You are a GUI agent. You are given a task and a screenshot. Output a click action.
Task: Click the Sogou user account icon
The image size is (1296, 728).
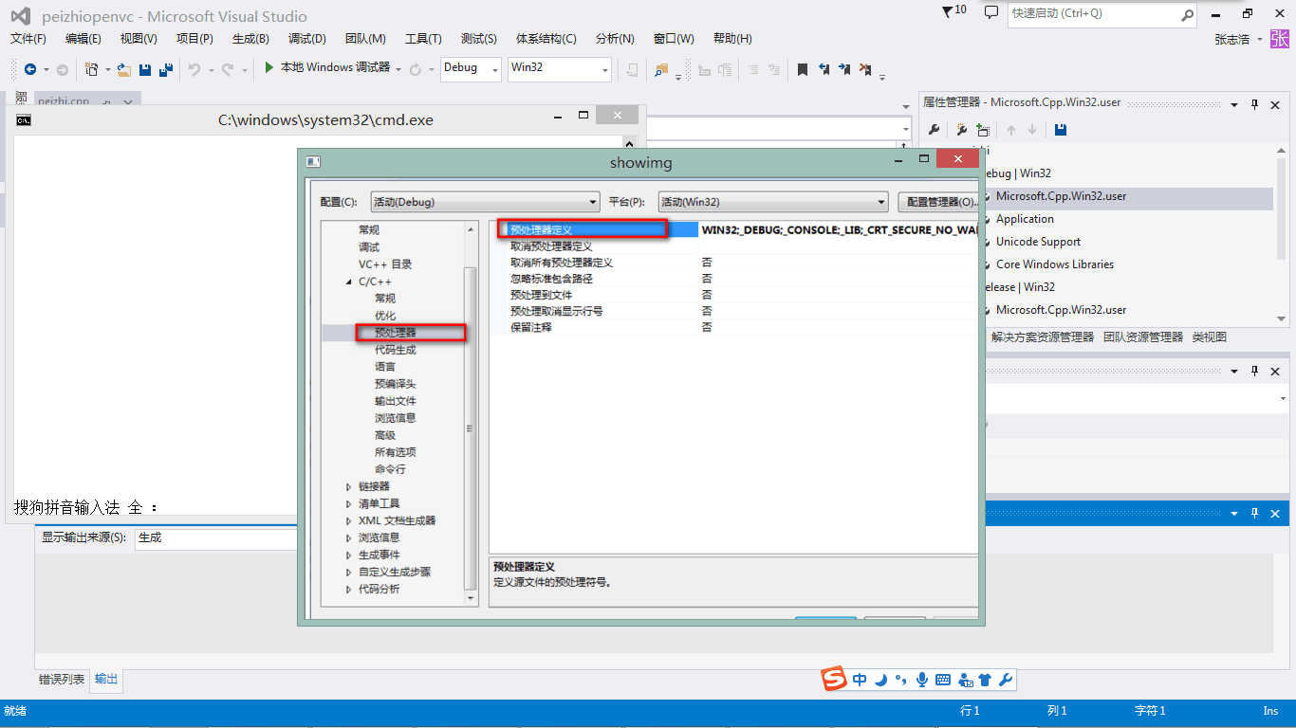click(x=966, y=680)
